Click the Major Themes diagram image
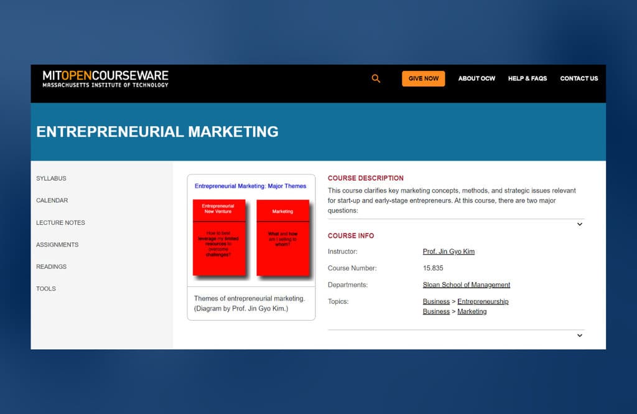637x414 pixels. (251, 231)
